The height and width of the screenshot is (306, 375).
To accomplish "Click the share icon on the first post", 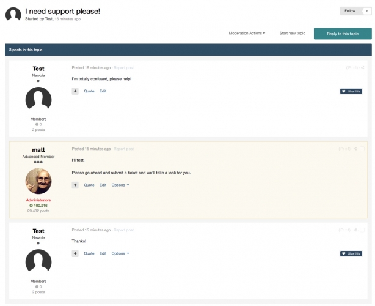I will click(363, 67).
